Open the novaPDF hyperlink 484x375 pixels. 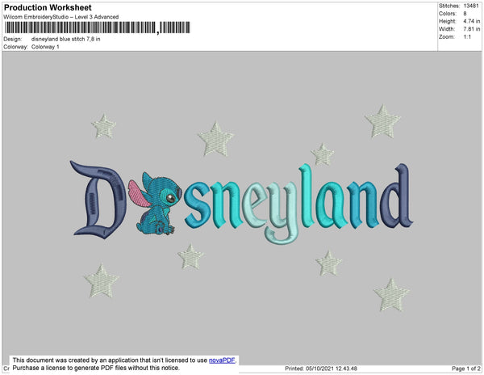(222, 360)
